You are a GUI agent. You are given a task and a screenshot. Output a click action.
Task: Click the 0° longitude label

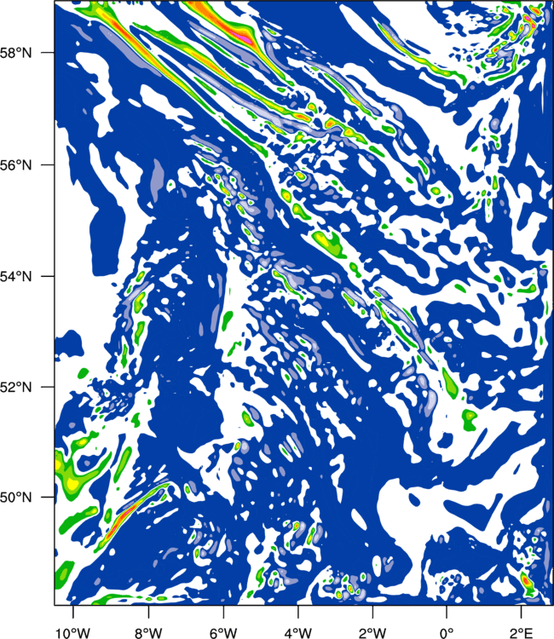[447, 633]
